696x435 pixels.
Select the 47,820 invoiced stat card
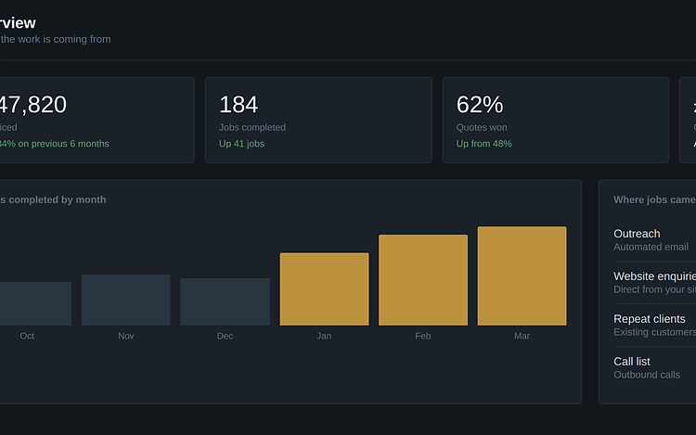[97, 121]
